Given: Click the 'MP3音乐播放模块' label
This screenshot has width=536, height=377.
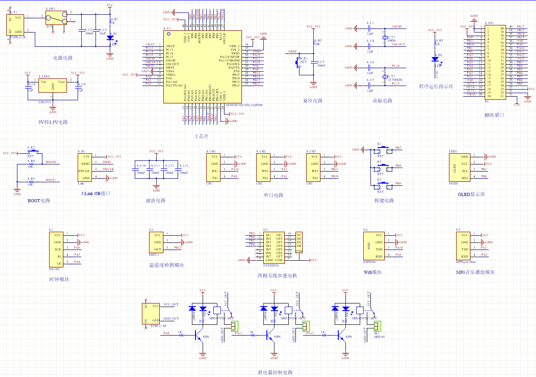Looking at the screenshot, I should [x=475, y=272].
